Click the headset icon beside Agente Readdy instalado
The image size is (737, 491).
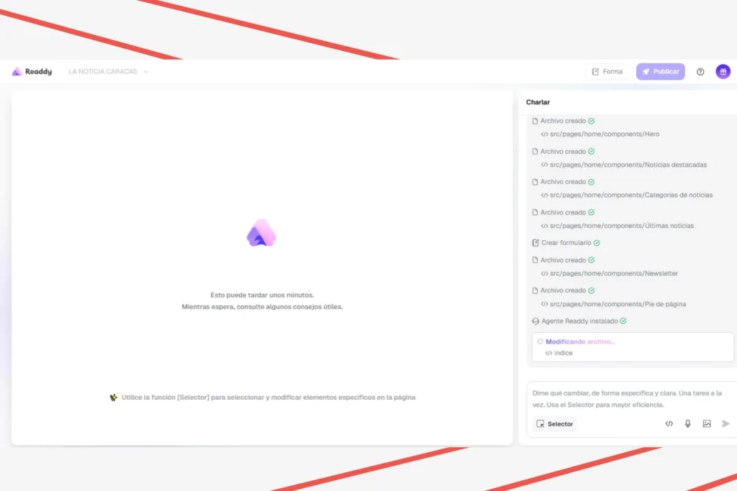pyautogui.click(x=535, y=321)
